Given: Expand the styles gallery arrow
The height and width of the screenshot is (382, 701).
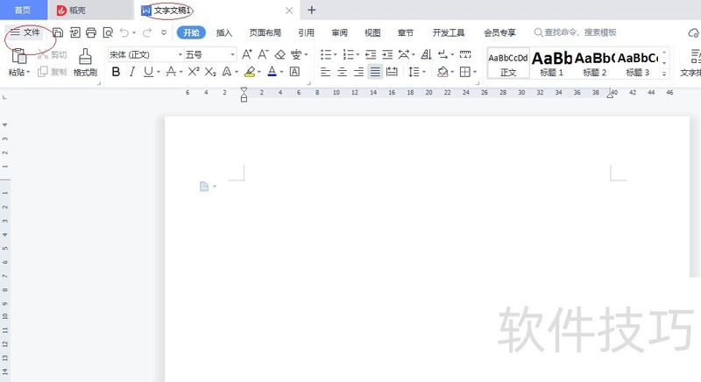Looking at the screenshot, I should [664, 74].
